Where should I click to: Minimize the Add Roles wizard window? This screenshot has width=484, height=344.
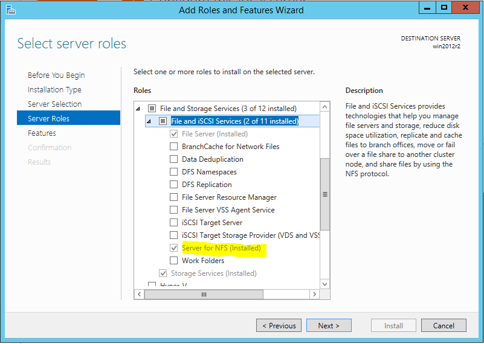(425, 8)
